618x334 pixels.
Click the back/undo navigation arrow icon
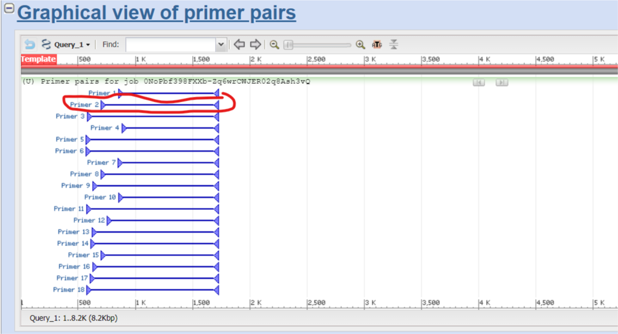[x=30, y=45]
